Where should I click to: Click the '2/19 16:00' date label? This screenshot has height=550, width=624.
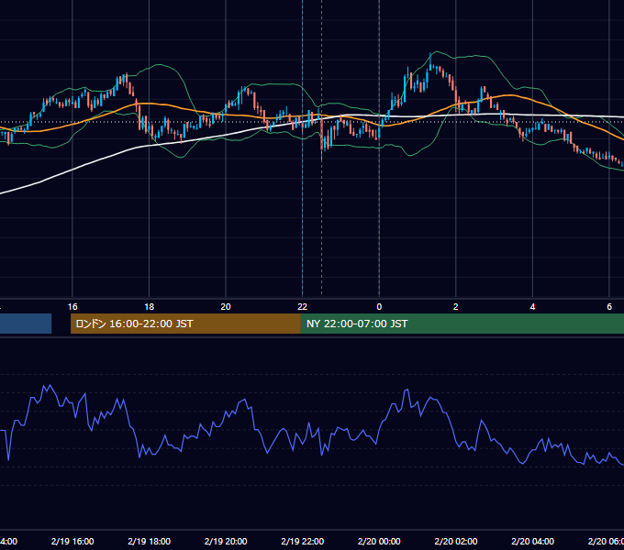(72, 541)
